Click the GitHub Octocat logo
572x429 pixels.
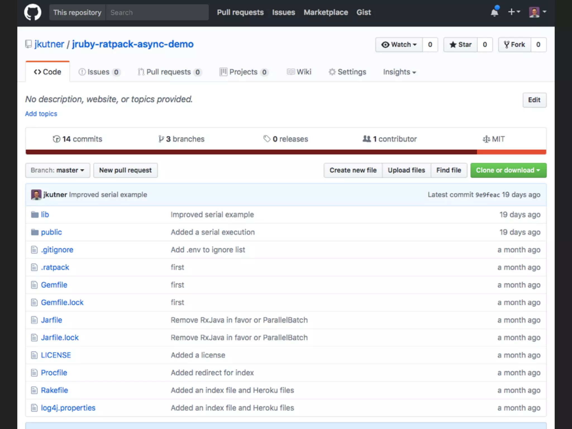click(33, 12)
